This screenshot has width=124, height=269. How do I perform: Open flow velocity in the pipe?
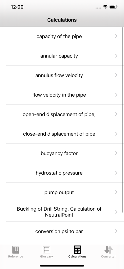(62, 95)
